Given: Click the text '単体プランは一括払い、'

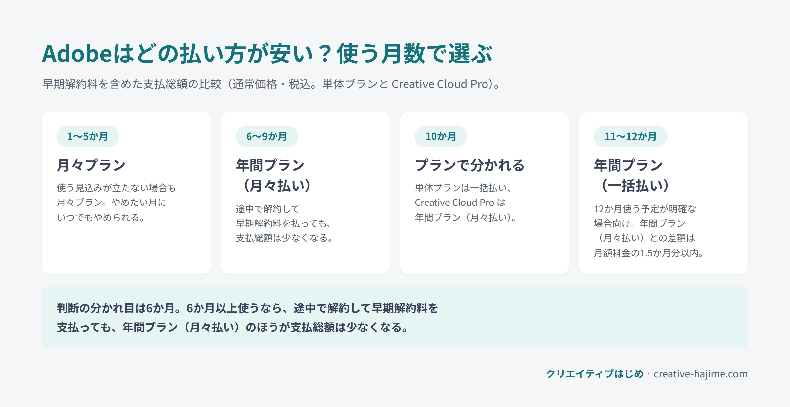Looking at the screenshot, I should coord(463,188).
